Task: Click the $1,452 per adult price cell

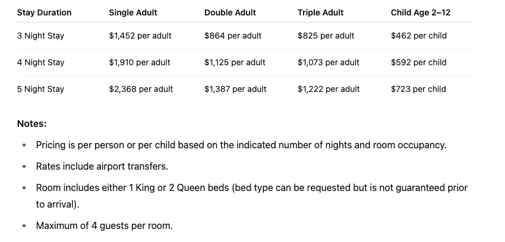Action: point(140,36)
